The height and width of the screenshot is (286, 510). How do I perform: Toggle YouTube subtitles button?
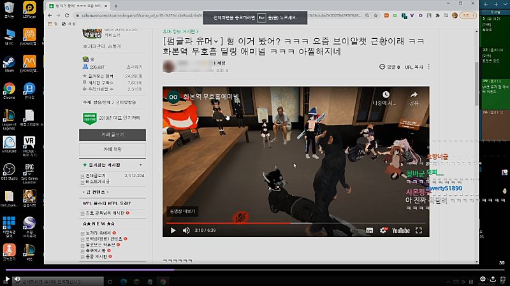pyautogui.click(x=370, y=231)
